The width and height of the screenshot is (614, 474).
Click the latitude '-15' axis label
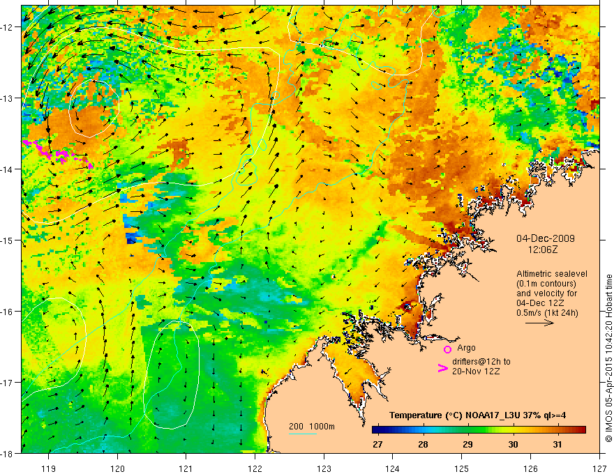(8, 240)
